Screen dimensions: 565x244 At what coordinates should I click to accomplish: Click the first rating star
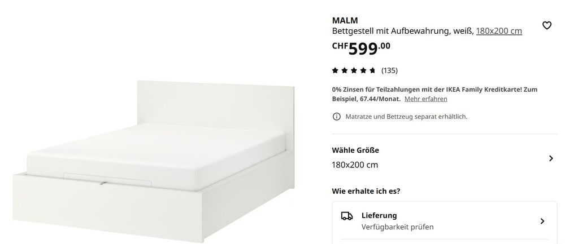click(335, 70)
